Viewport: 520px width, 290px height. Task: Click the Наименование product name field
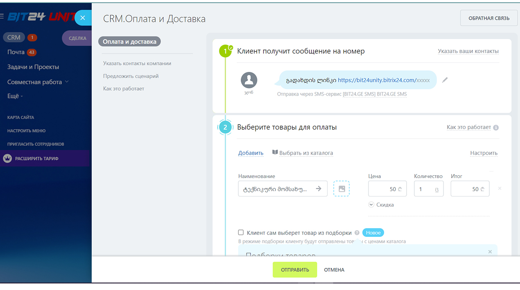[x=283, y=189]
